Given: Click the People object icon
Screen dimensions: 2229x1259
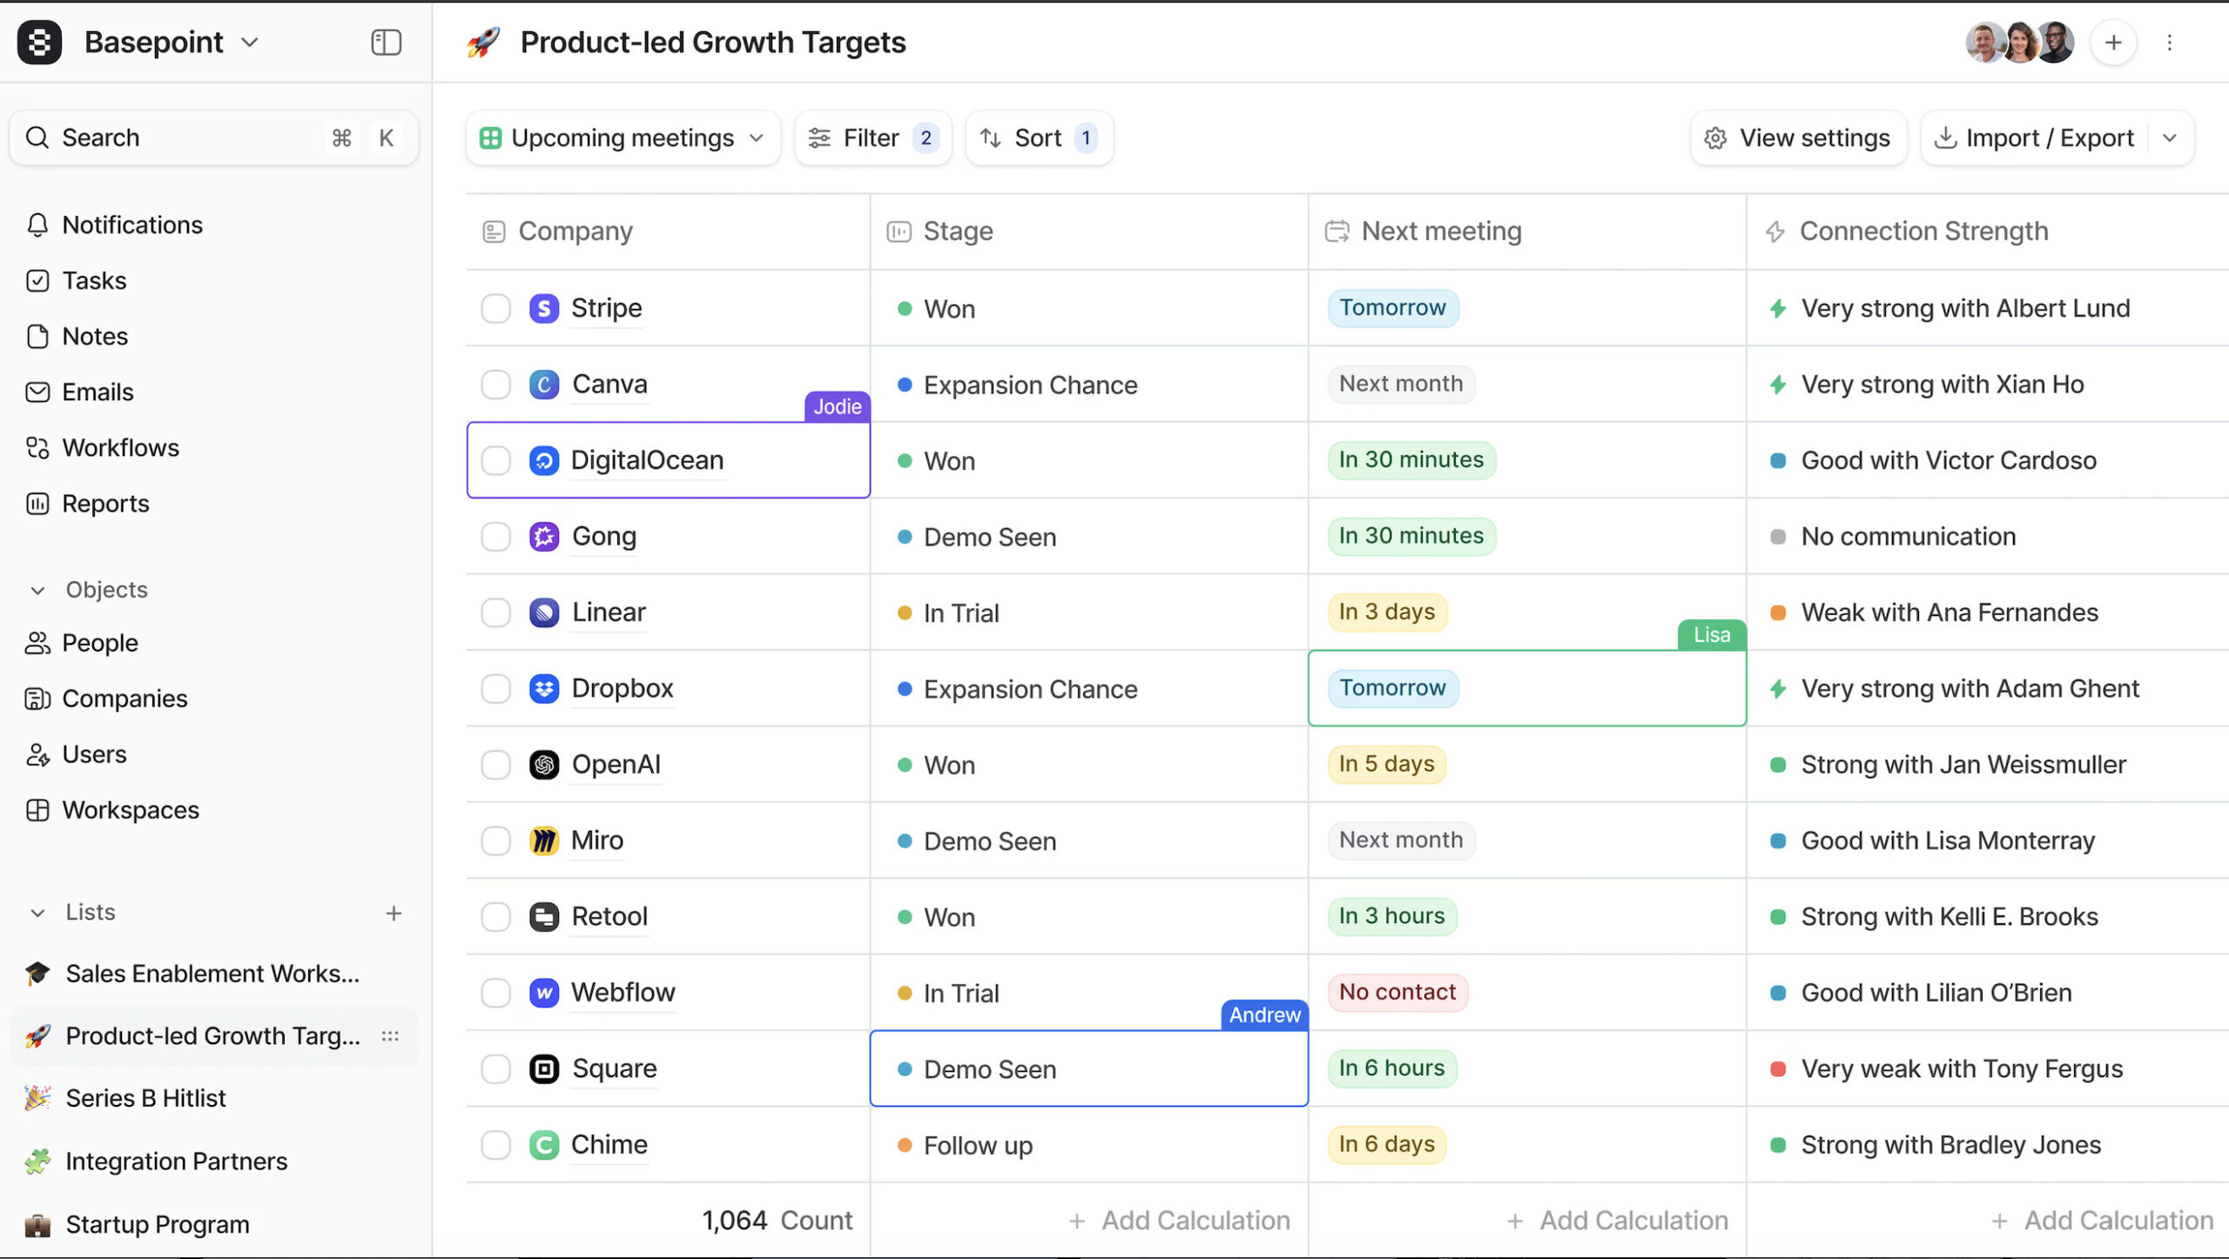Looking at the screenshot, I should click(37, 642).
